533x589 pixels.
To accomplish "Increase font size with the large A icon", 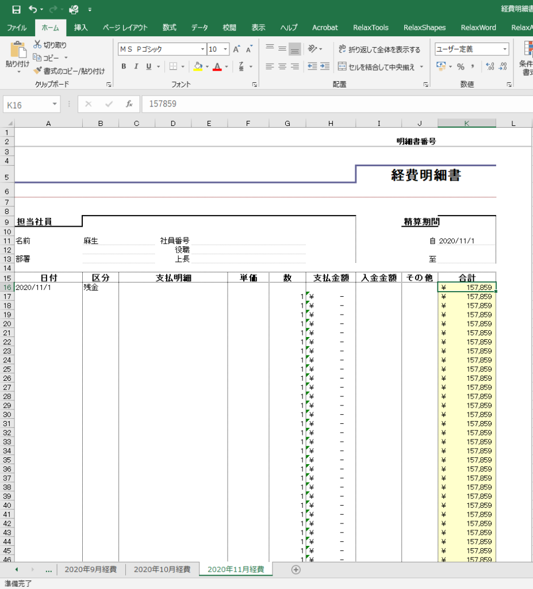I will pyautogui.click(x=236, y=49).
